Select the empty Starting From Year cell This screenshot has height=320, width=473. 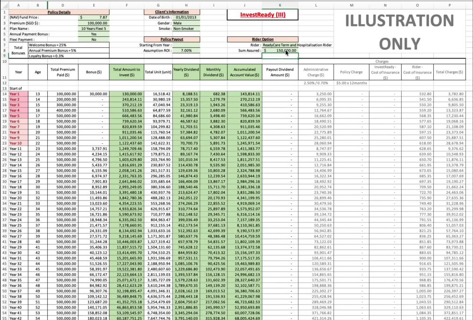click(186, 45)
